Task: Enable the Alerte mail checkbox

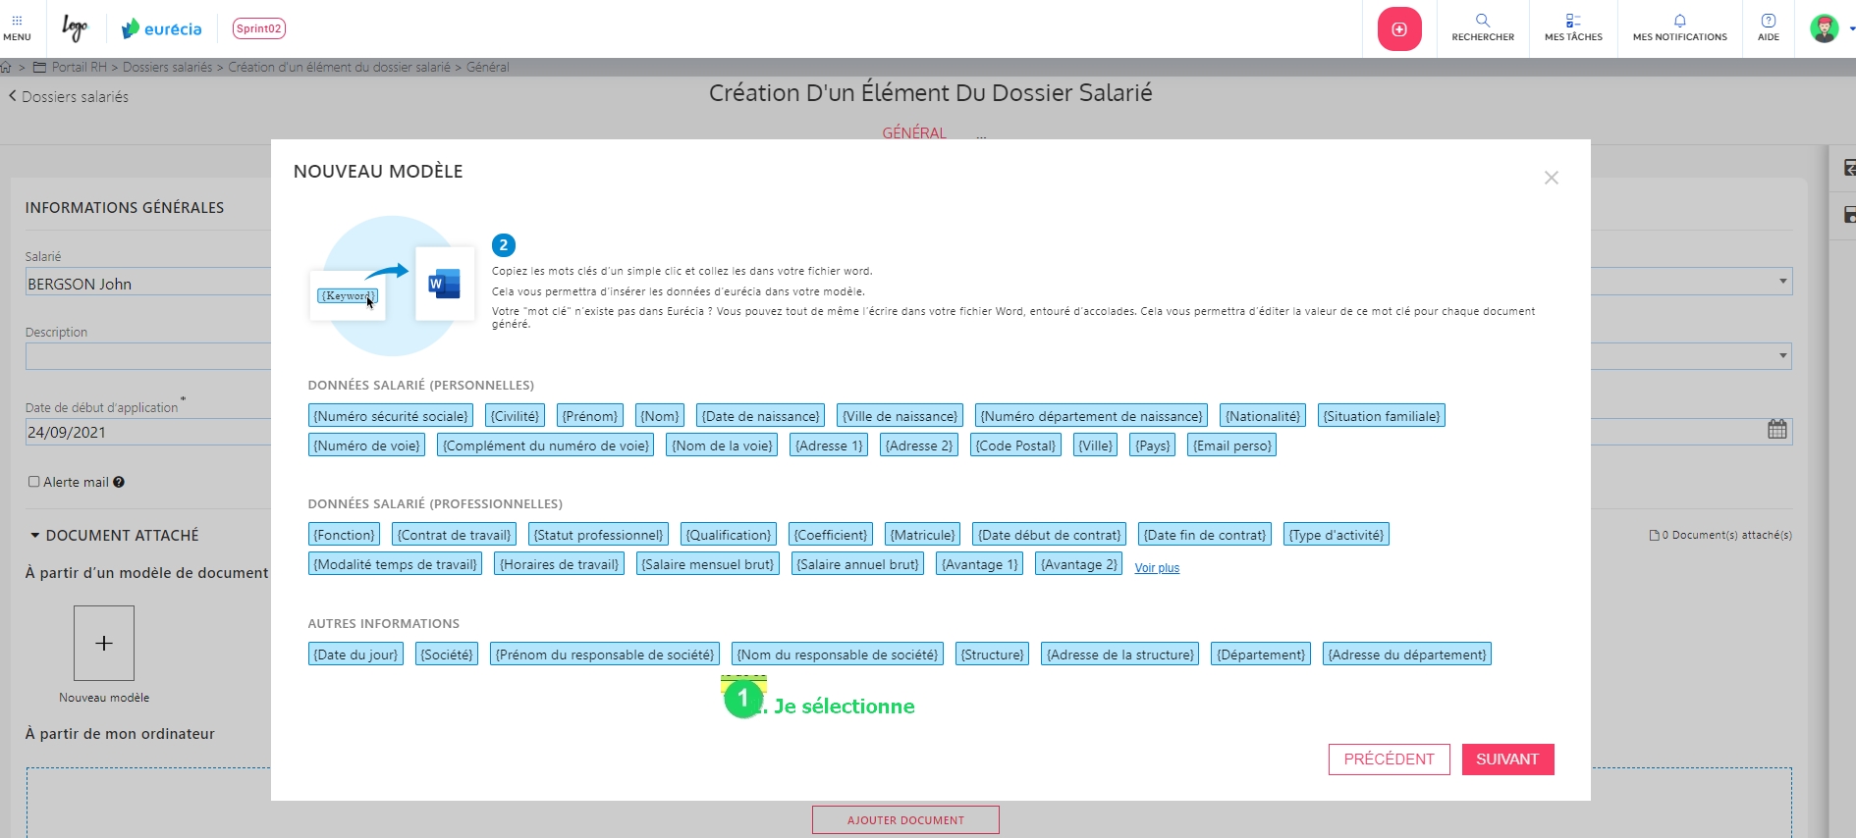Action: coord(34,482)
